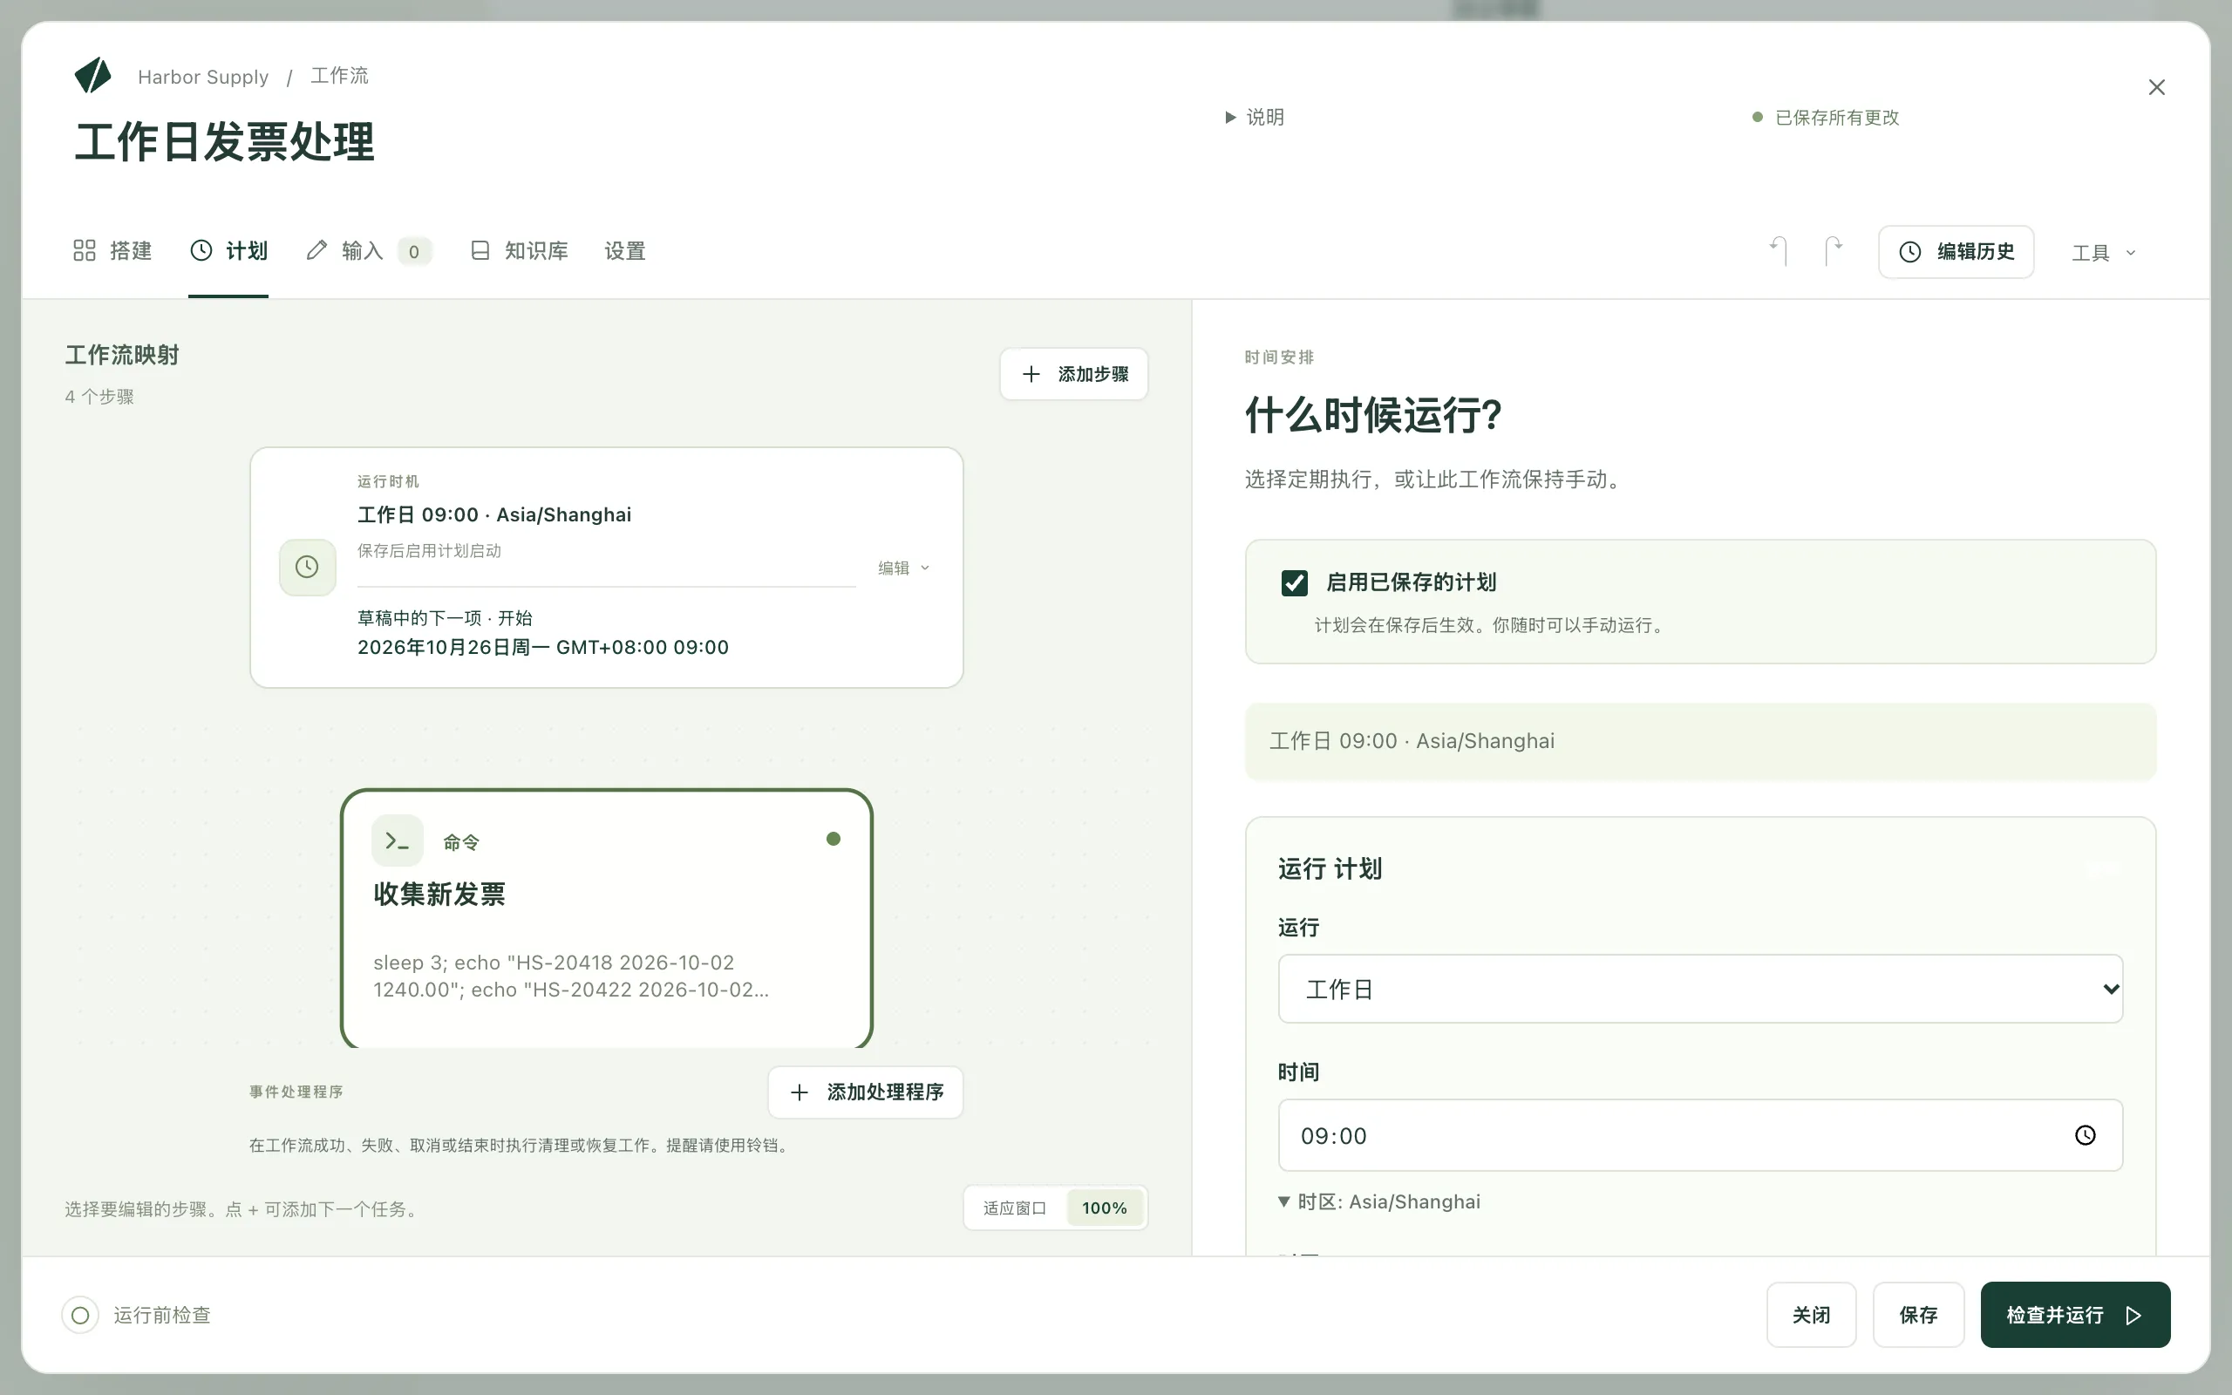Click the 工作流 breadcrumb link
The height and width of the screenshot is (1395, 2232).
pos(338,76)
